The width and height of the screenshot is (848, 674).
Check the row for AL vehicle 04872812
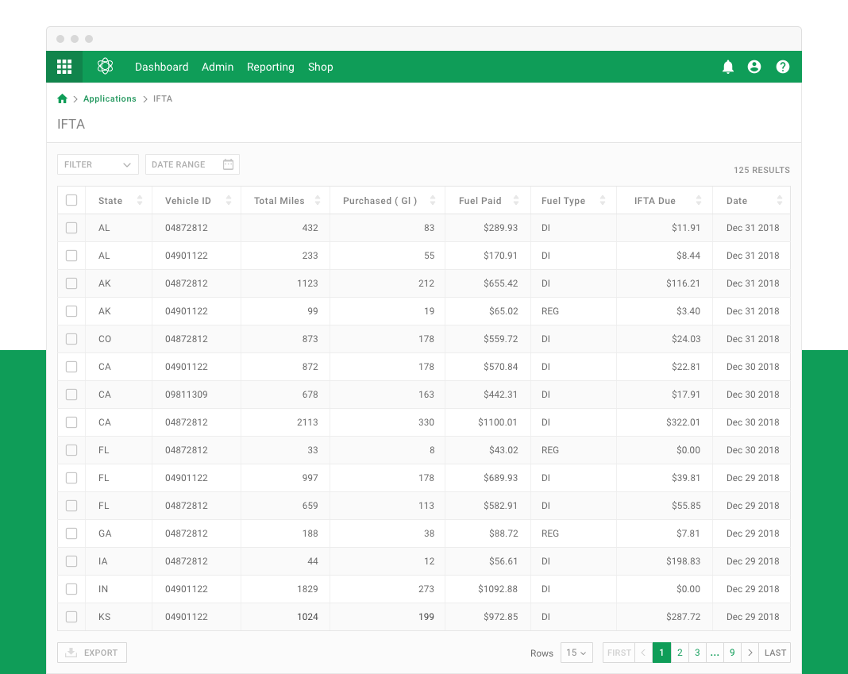71,228
